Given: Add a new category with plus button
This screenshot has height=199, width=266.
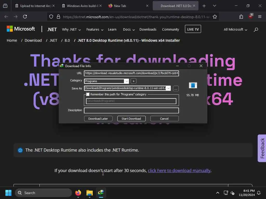Looking at the screenshot, I should point(134,81).
